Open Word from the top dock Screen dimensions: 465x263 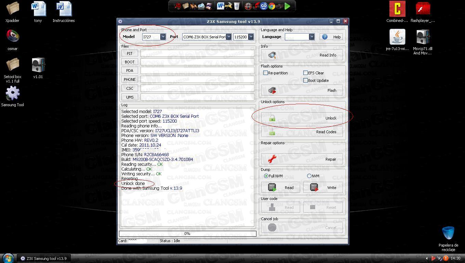coord(220,6)
